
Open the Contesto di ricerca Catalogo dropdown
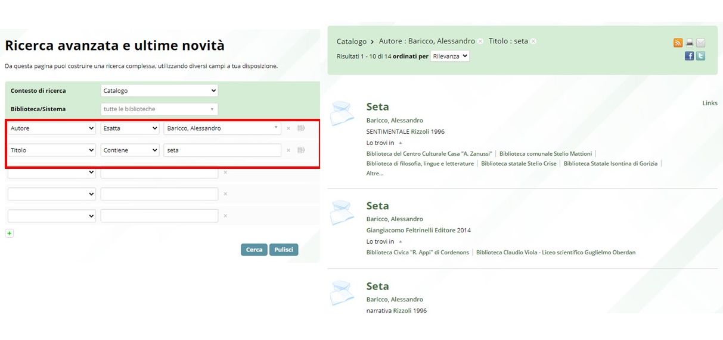pyautogui.click(x=159, y=91)
